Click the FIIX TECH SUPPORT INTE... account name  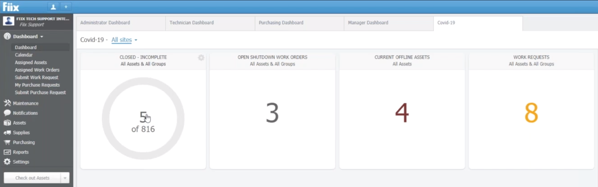point(43,19)
